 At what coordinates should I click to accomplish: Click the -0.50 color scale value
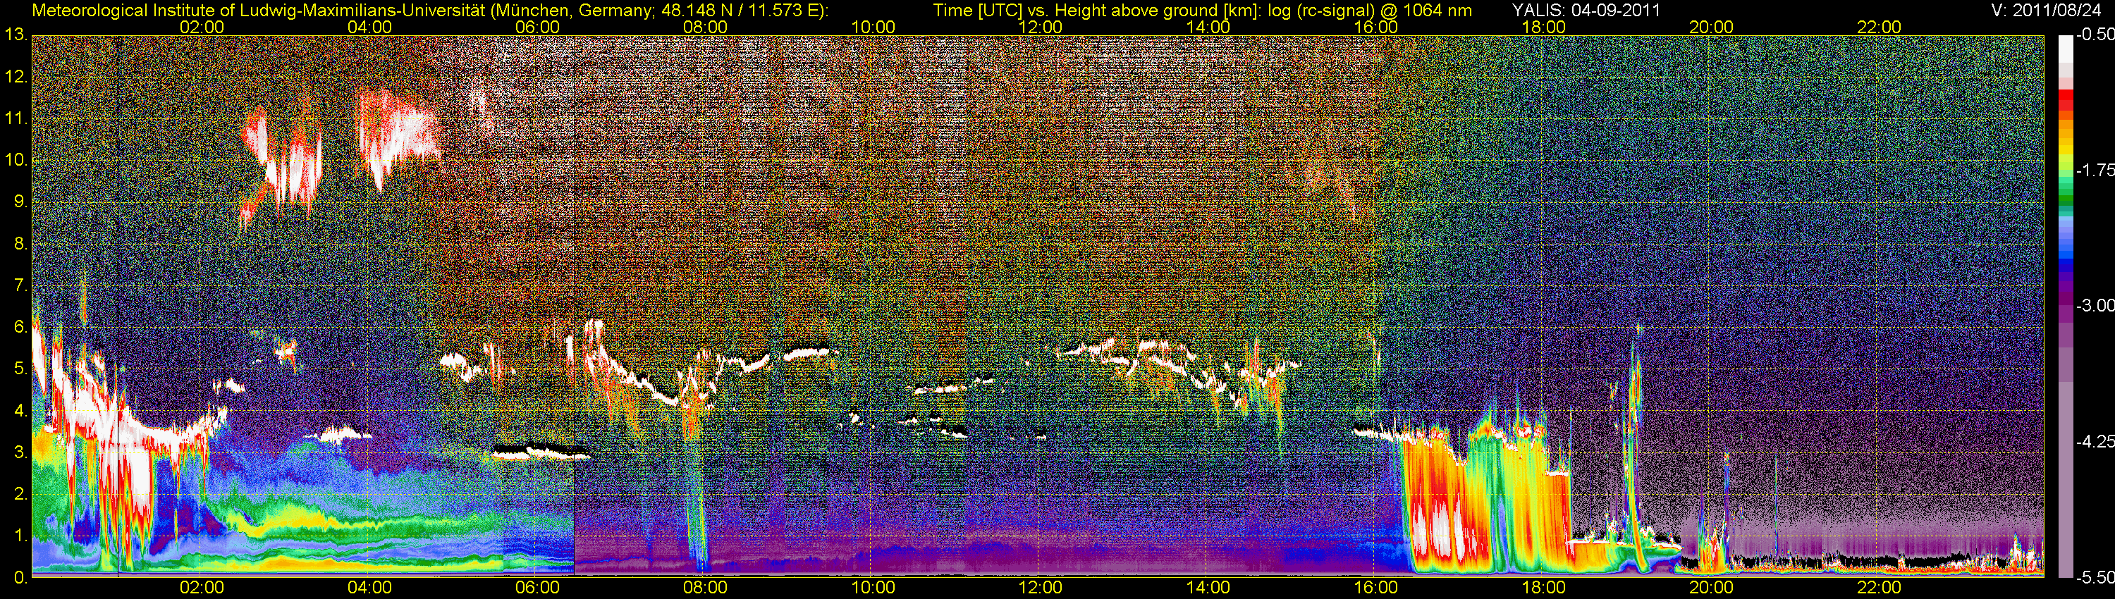click(2095, 35)
